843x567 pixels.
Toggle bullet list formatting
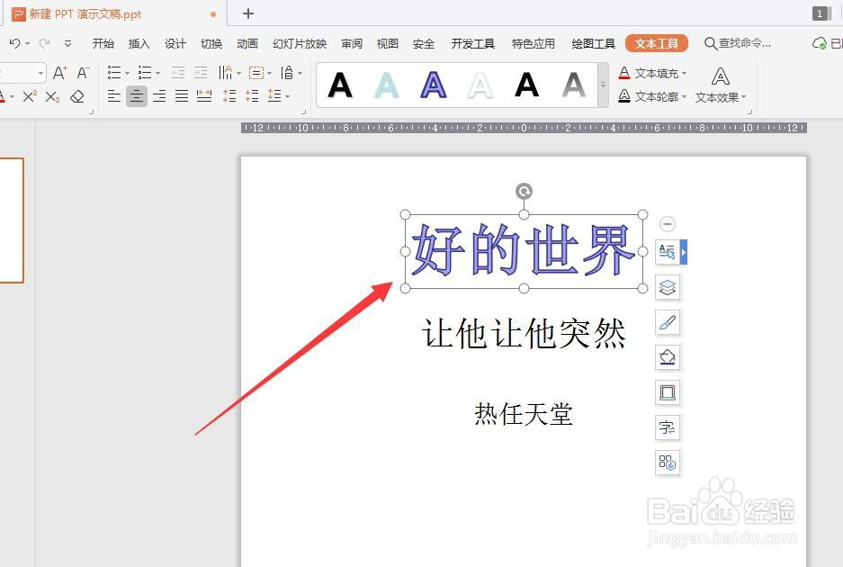[x=115, y=72]
